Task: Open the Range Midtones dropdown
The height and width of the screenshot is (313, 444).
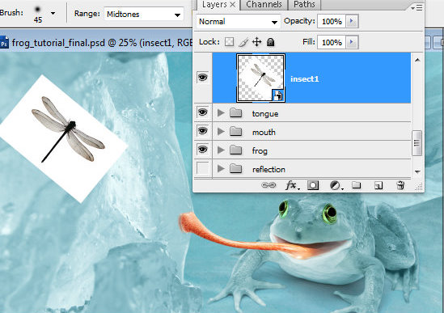Action: point(144,15)
